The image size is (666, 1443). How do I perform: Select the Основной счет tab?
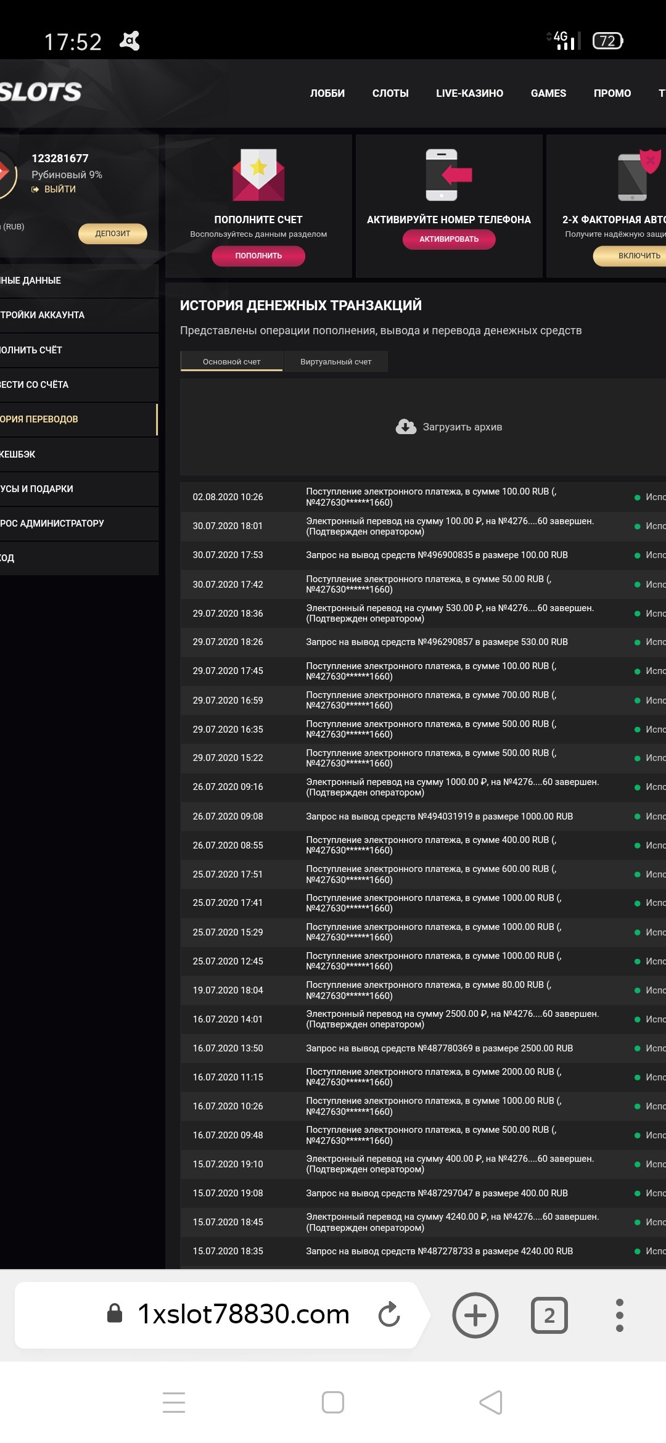[x=231, y=362]
